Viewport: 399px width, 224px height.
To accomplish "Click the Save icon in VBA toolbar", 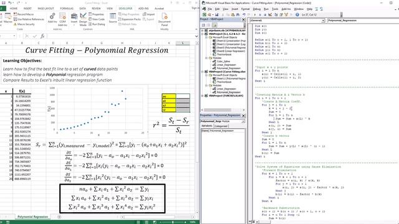I will (x=217, y=15).
